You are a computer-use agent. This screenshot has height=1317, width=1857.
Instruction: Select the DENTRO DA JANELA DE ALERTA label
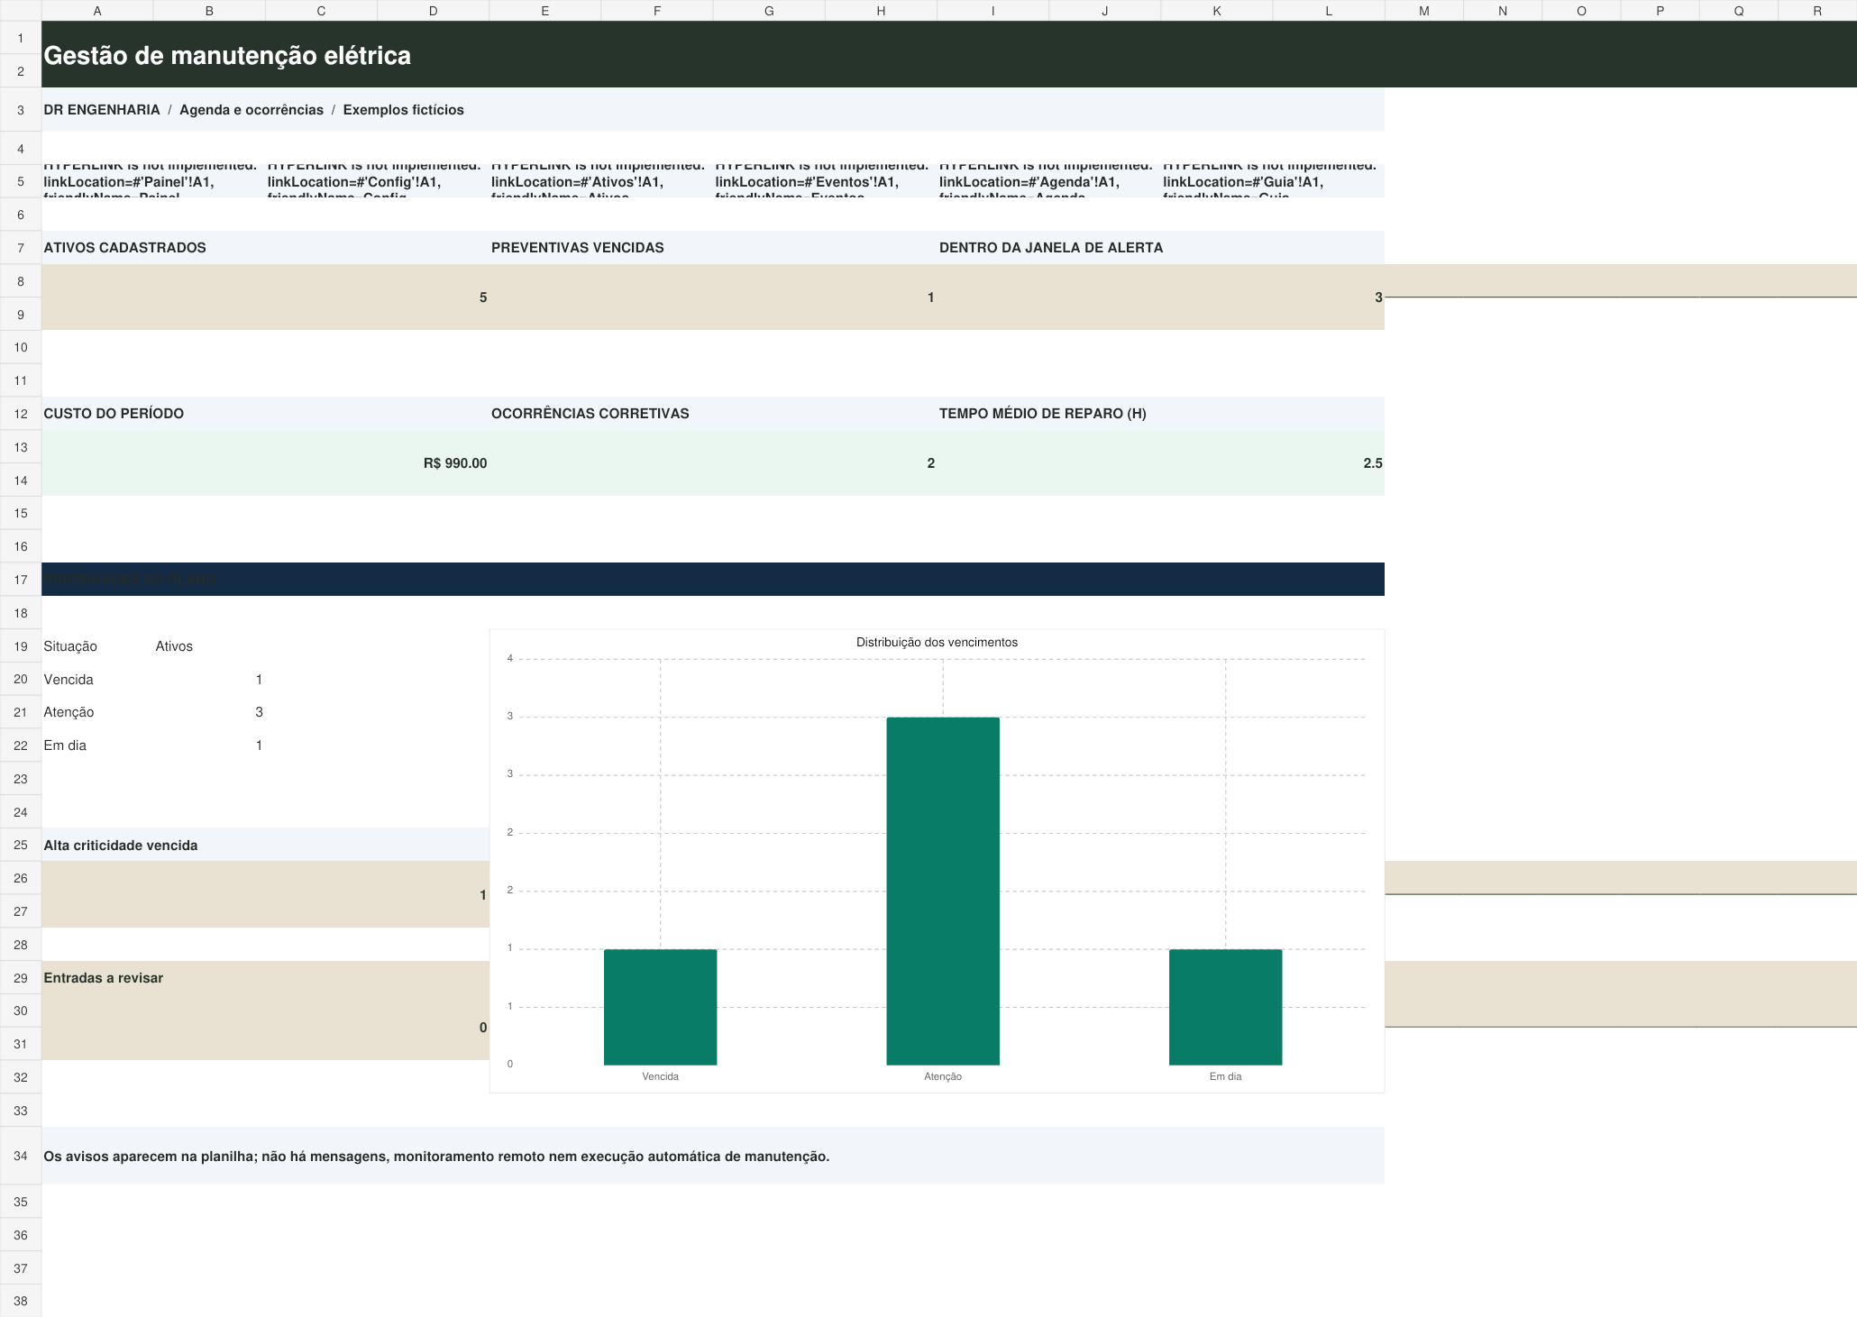[x=1051, y=248]
